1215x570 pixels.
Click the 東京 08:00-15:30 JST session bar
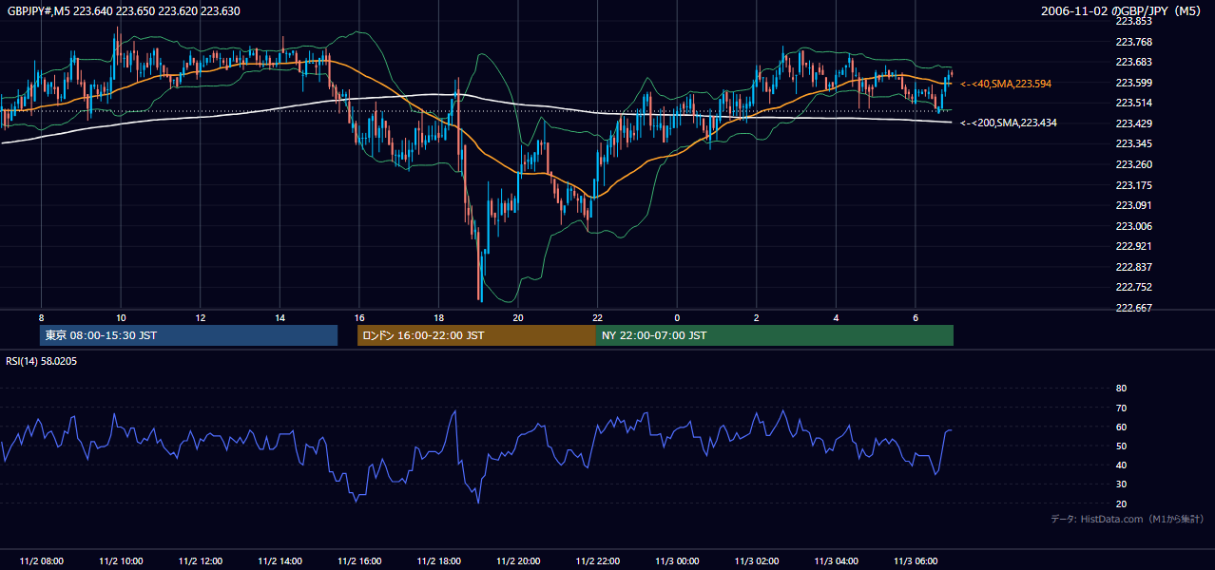coord(189,335)
